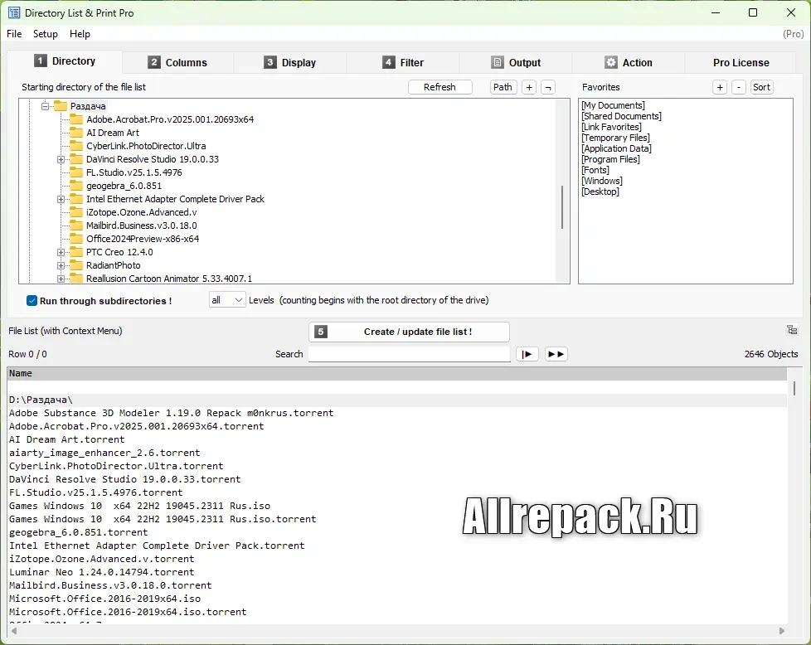Select [Fonts] in Favorites
The height and width of the screenshot is (645, 811).
tap(595, 170)
